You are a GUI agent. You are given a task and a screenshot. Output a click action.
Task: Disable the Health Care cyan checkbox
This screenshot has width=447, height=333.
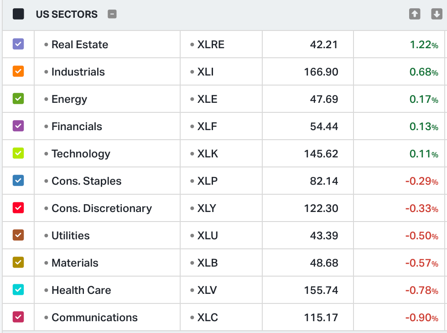point(18,290)
